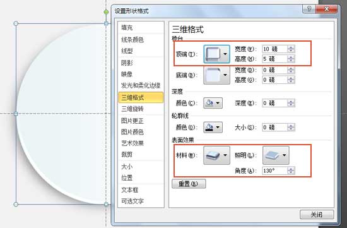Expand the dropdown arrow beside the material icon
347x228 pixels.
pos(225,155)
